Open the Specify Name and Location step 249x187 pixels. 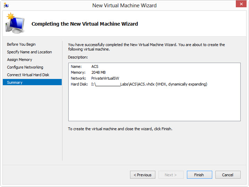click(29, 52)
